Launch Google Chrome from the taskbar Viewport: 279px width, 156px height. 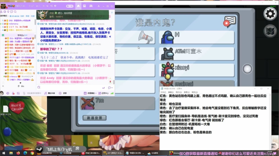coord(32,153)
